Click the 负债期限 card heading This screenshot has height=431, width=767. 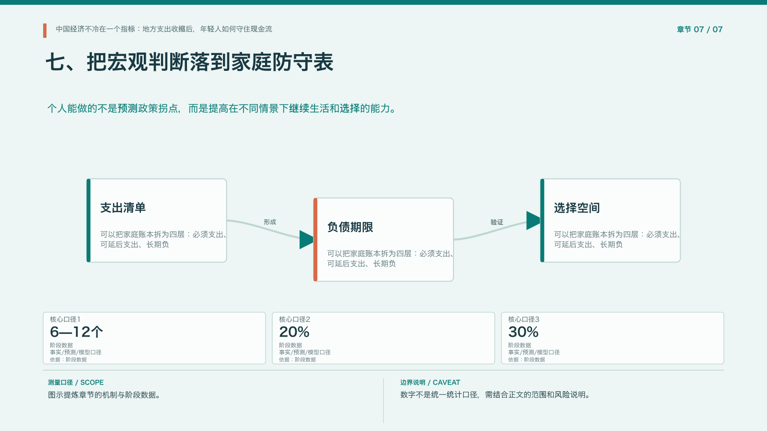tap(350, 227)
